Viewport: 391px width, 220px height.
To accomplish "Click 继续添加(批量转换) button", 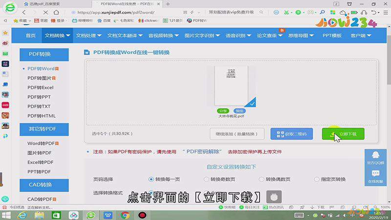I will pyautogui.click(x=237, y=134).
